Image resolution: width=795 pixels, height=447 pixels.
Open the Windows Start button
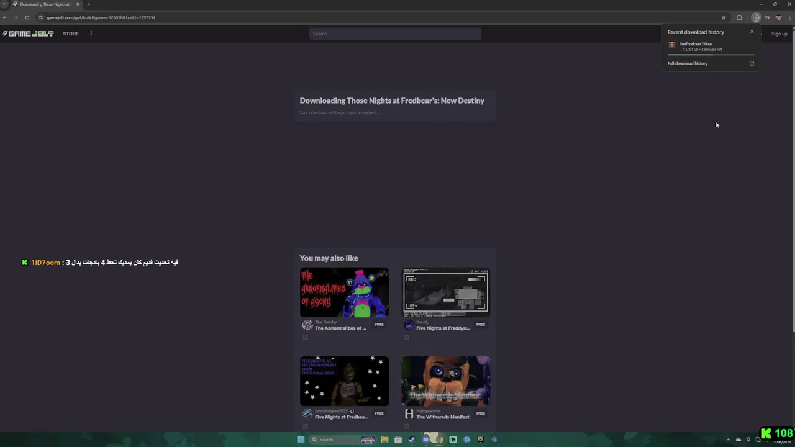pos(301,440)
